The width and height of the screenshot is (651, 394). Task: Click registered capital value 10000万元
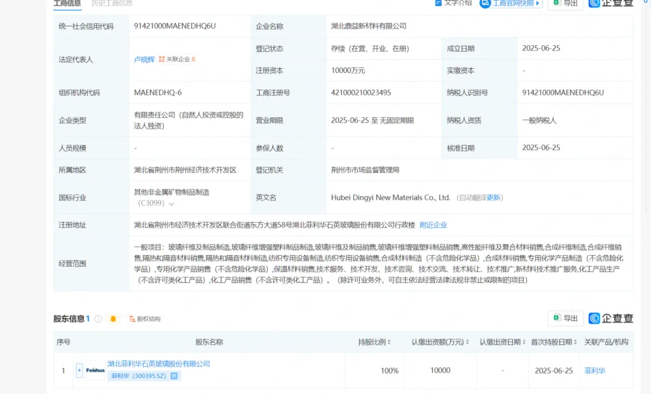(348, 70)
